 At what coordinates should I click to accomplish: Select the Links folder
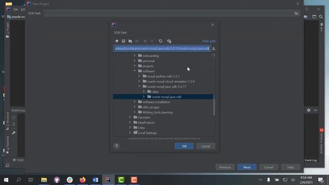coord(141,127)
